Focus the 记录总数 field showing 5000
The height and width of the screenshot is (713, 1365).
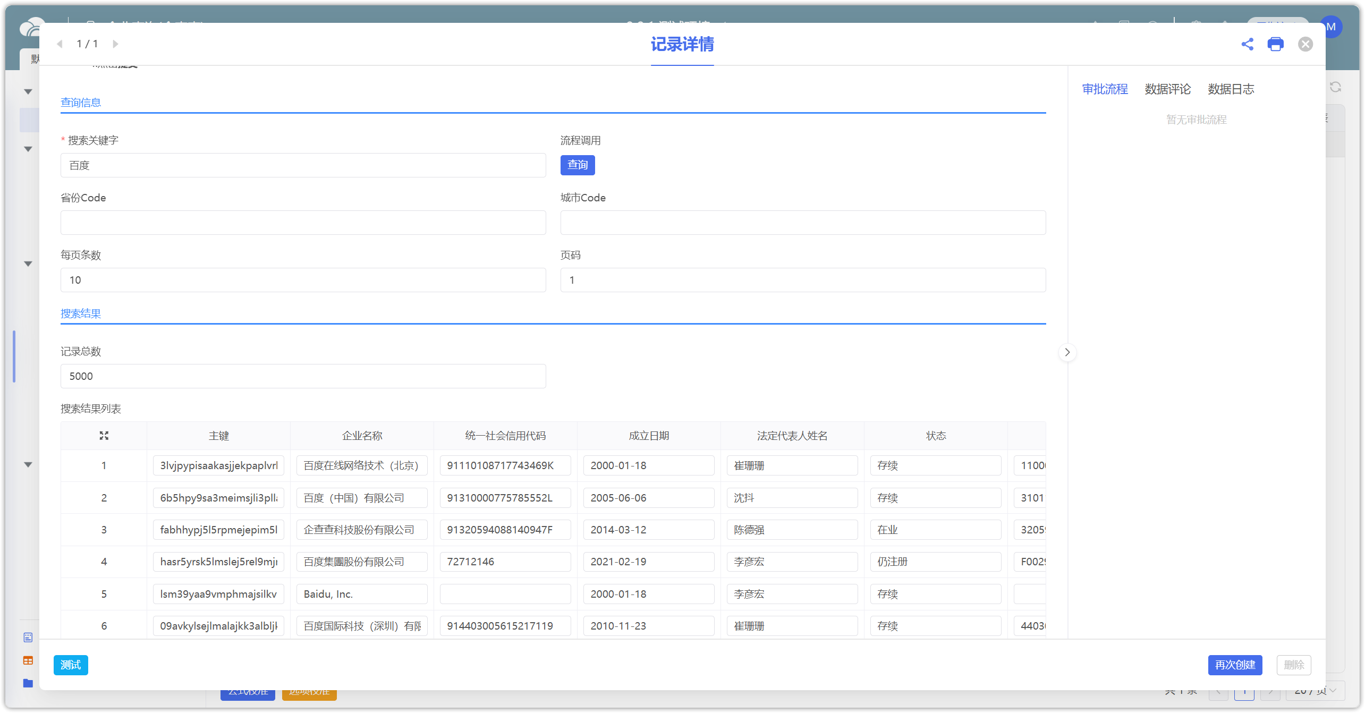[303, 376]
